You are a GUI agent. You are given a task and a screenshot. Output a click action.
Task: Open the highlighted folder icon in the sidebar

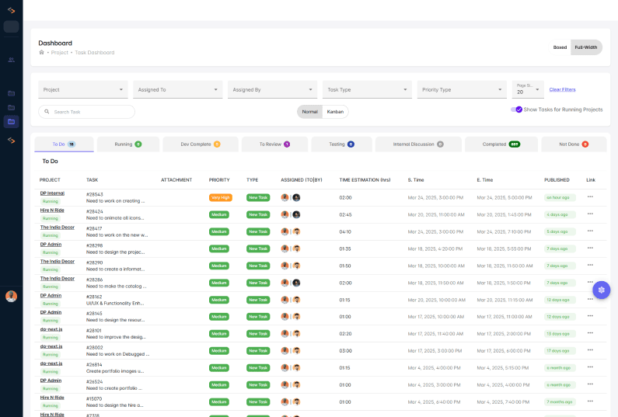11,121
